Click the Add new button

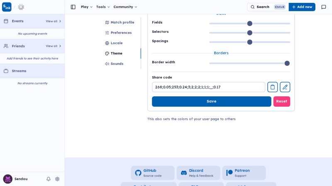point(302,7)
